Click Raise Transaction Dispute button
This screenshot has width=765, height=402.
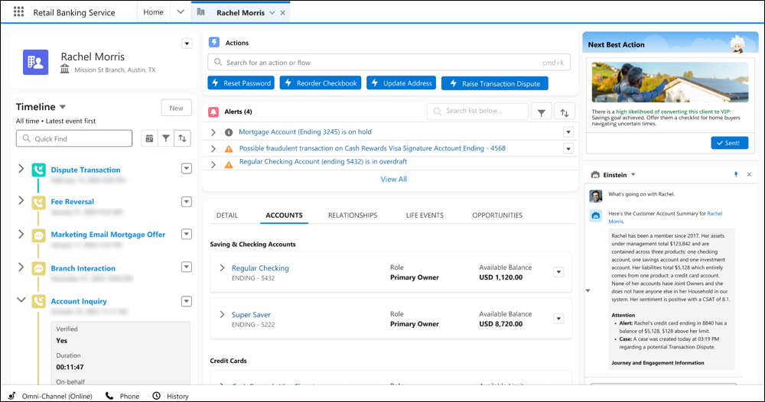point(495,83)
